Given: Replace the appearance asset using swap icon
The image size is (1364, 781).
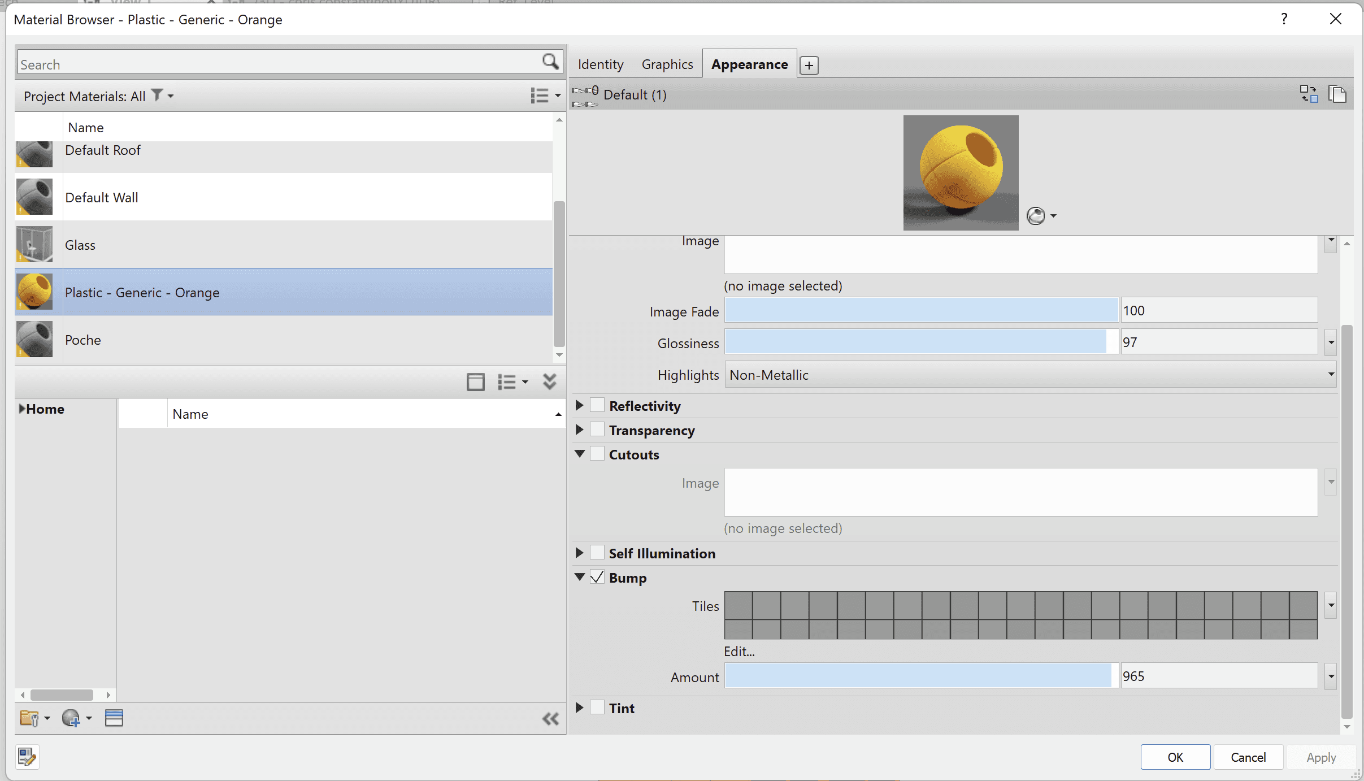Looking at the screenshot, I should coord(1309,94).
